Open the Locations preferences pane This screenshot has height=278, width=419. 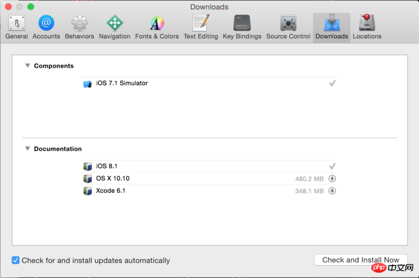coord(367,27)
